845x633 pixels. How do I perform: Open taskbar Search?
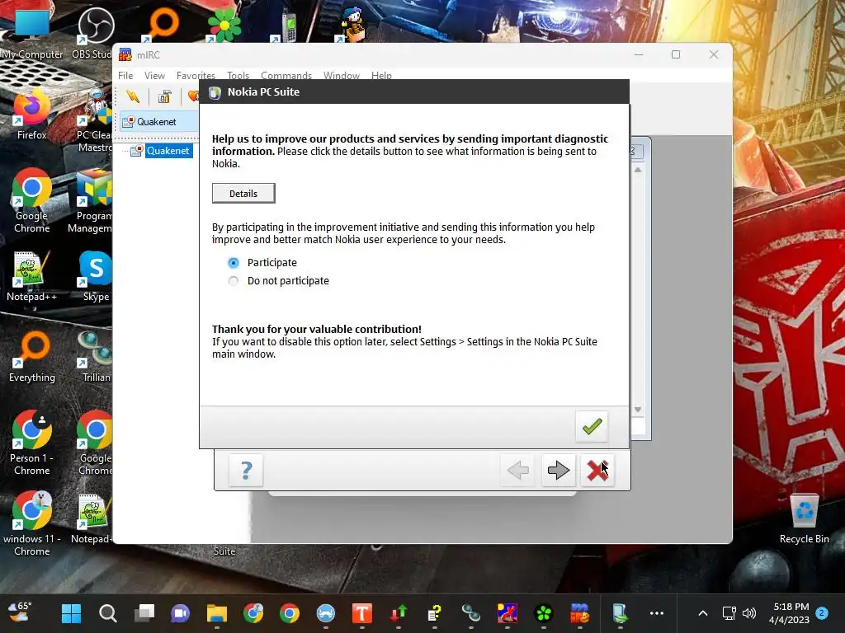[108, 613]
